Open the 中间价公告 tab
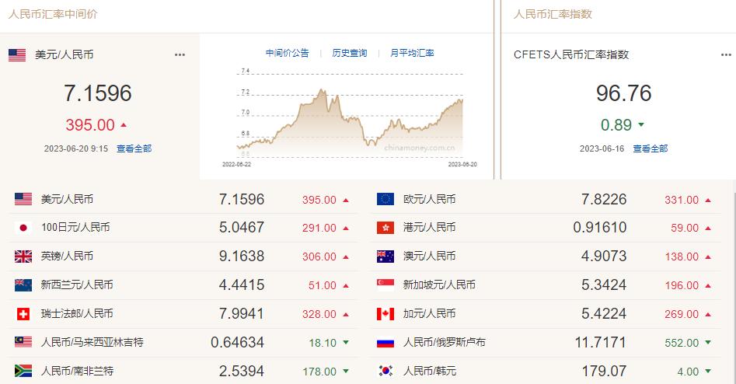The image size is (736, 384). [287, 53]
